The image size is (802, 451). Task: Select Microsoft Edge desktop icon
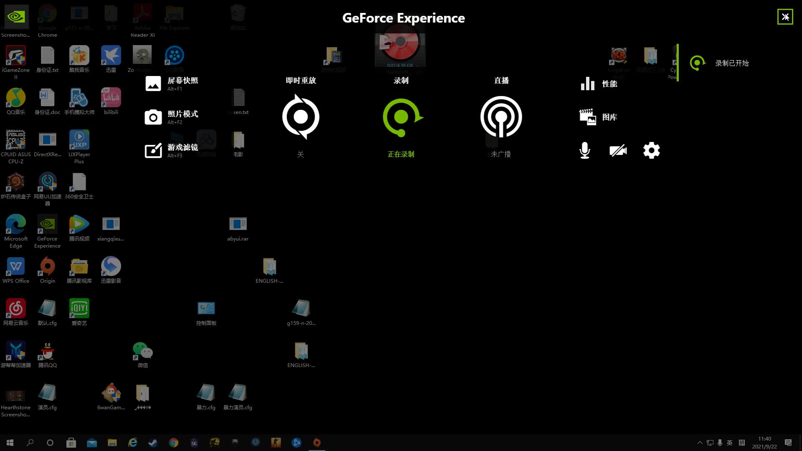tap(16, 231)
